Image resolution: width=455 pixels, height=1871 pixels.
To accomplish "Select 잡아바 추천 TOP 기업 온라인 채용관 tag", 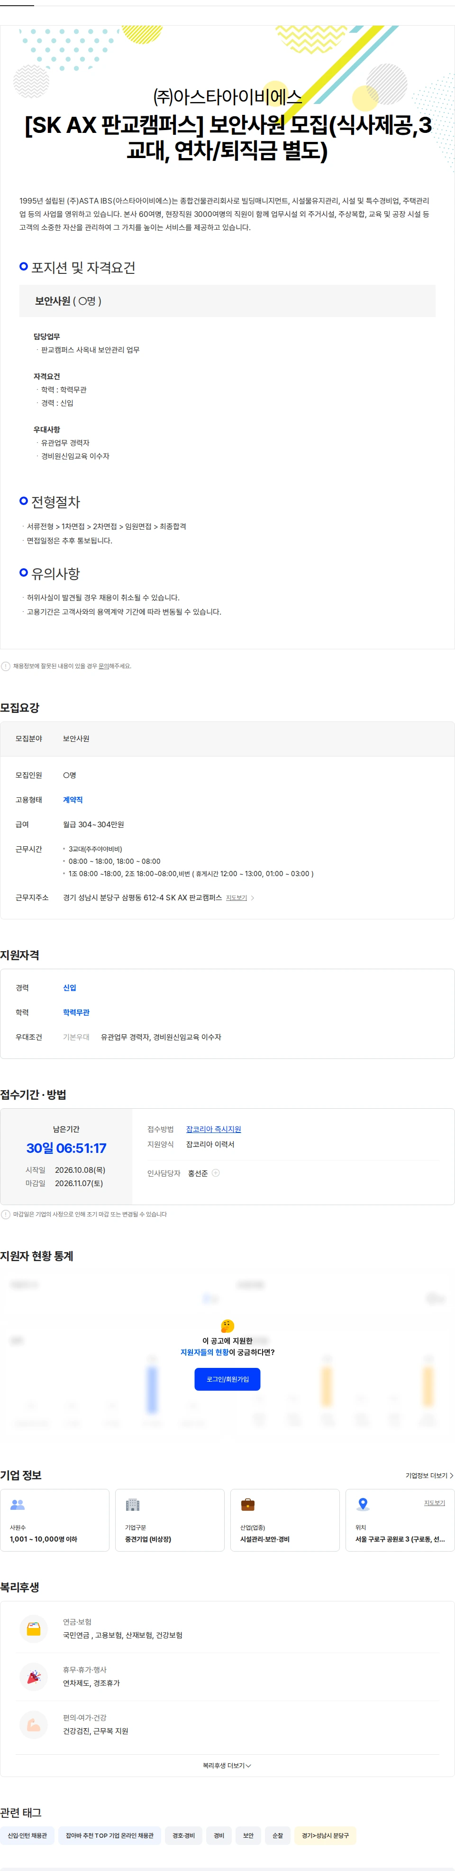I will click(x=109, y=1835).
